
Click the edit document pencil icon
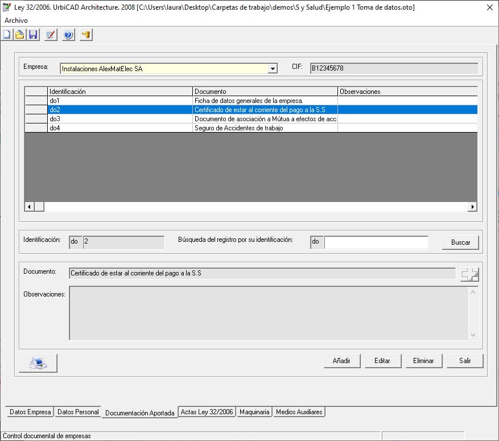51,34
